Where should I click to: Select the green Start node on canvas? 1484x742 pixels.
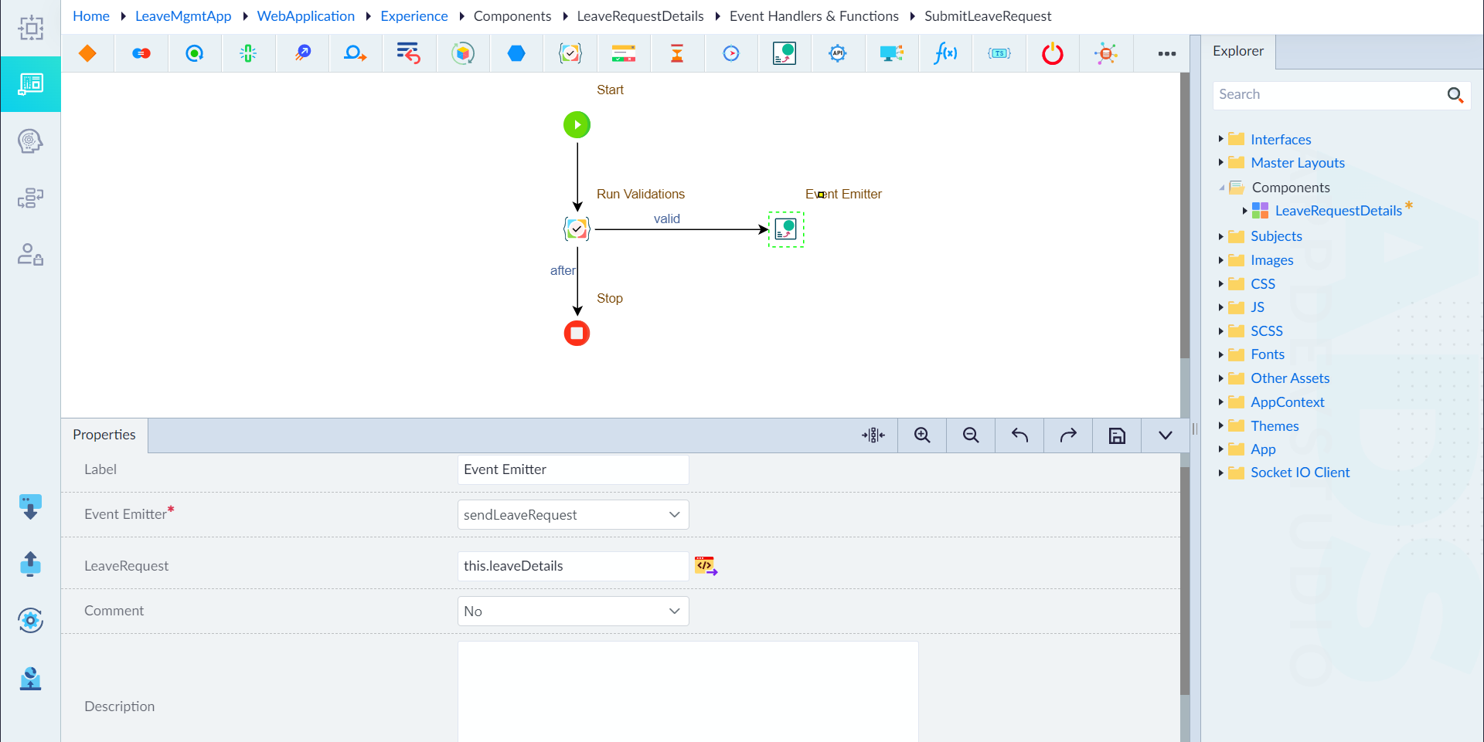577,124
